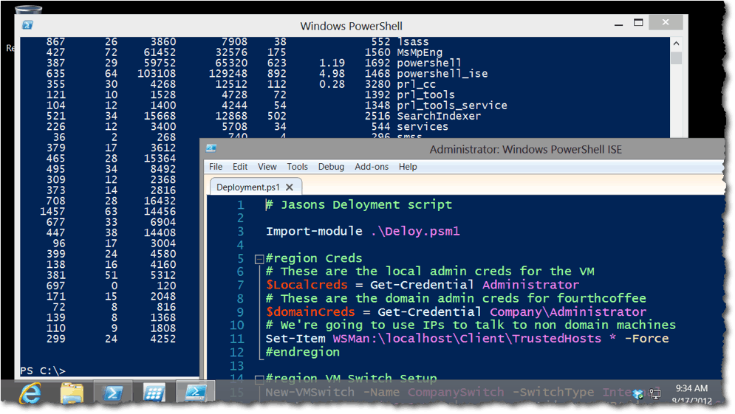Open the Help menu in ISE
The height and width of the screenshot is (414, 735).
coord(408,167)
